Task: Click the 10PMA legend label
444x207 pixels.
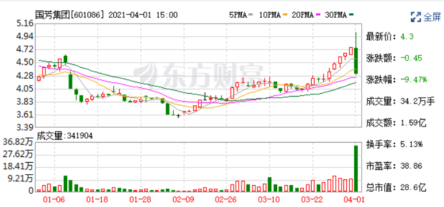Action: tap(270, 16)
